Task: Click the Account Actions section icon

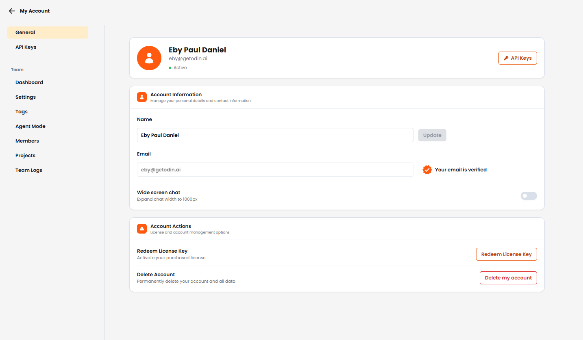Action: [141, 228]
